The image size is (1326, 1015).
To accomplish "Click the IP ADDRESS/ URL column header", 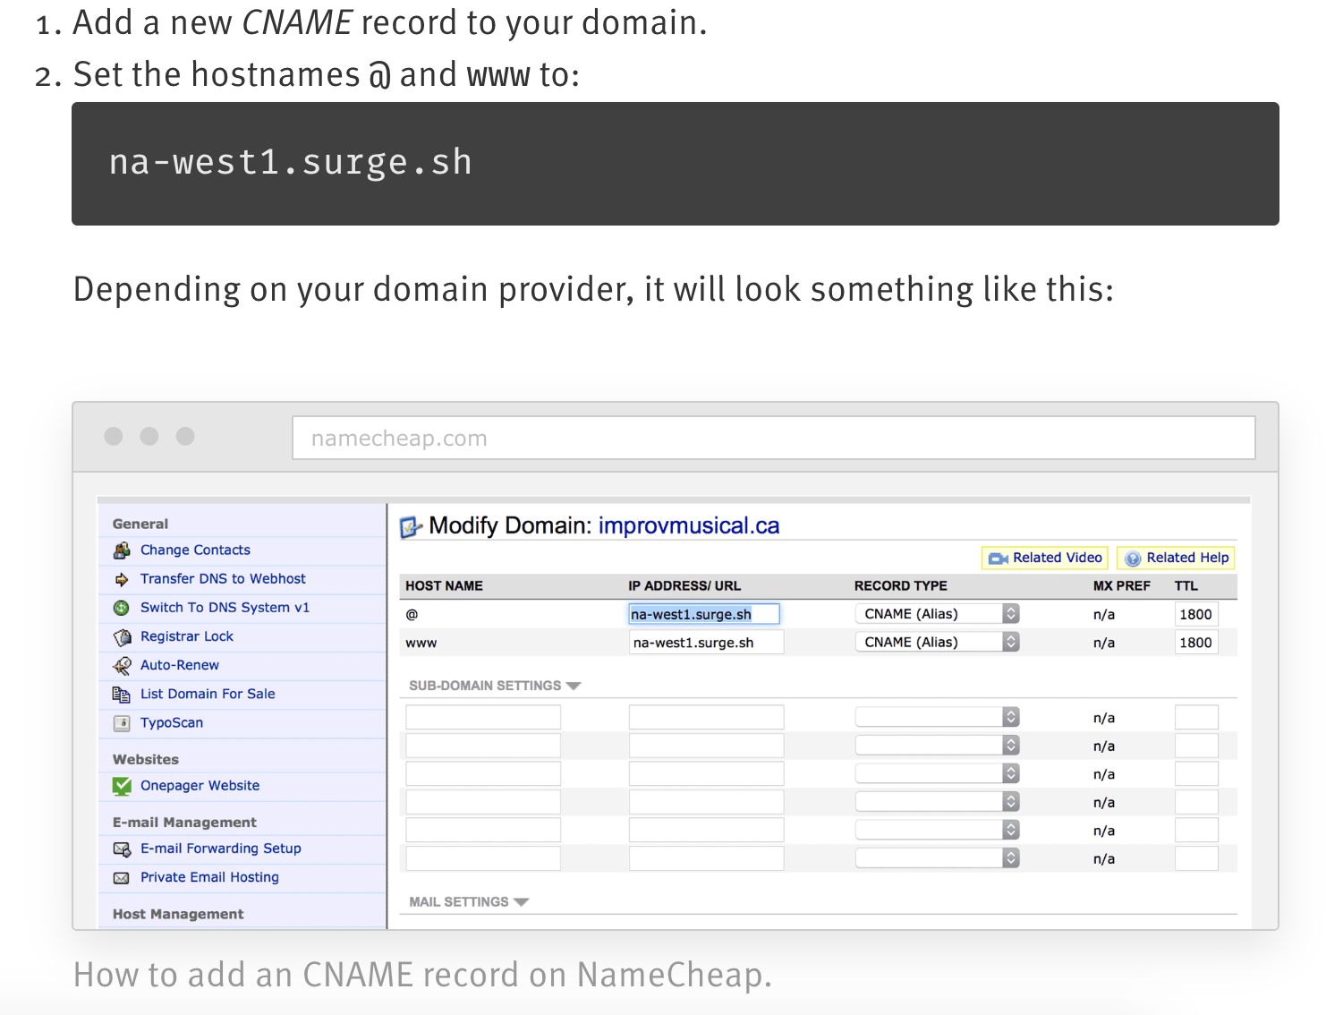I will click(x=684, y=585).
